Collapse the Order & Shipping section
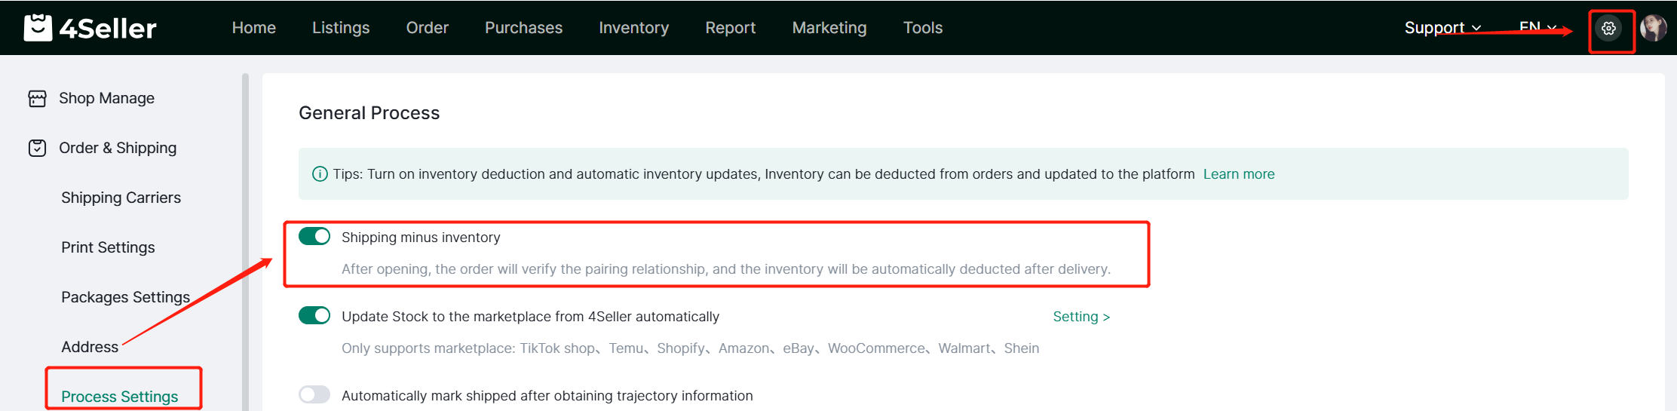1677x411 pixels. pos(118,149)
